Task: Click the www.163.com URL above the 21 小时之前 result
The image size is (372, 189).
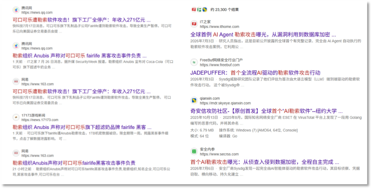Action: click(38, 156)
